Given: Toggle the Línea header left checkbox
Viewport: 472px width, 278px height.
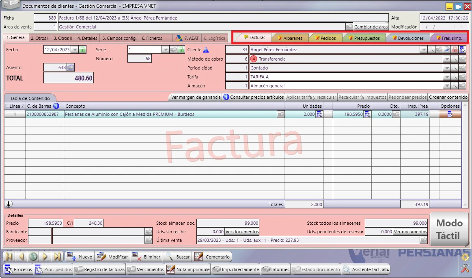Looking at the screenshot, I should [7, 106].
